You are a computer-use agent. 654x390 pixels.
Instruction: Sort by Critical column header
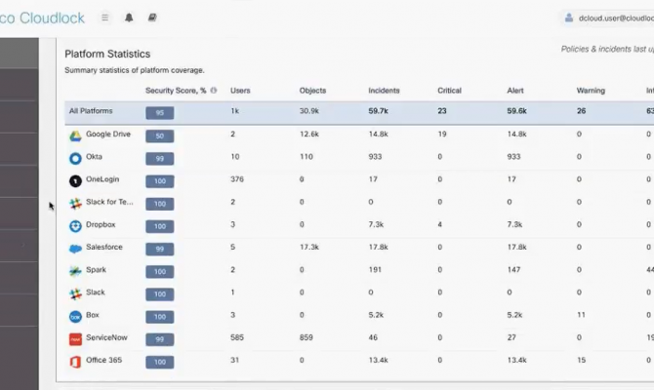449,91
